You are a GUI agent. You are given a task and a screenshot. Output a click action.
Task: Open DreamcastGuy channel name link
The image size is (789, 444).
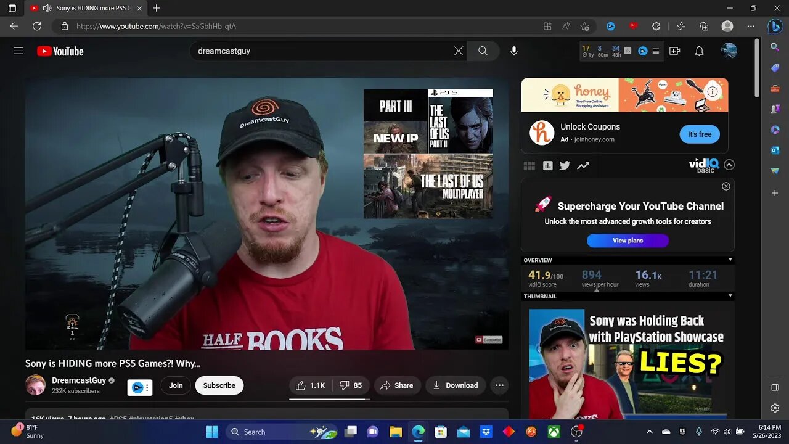tap(79, 380)
